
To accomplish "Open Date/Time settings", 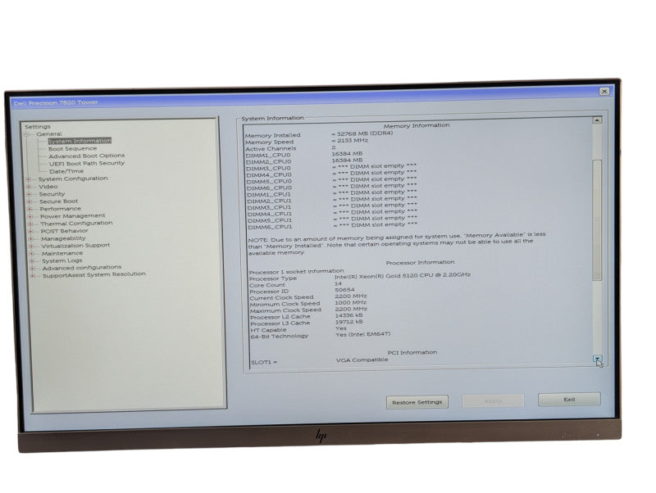I will click(66, 171).
